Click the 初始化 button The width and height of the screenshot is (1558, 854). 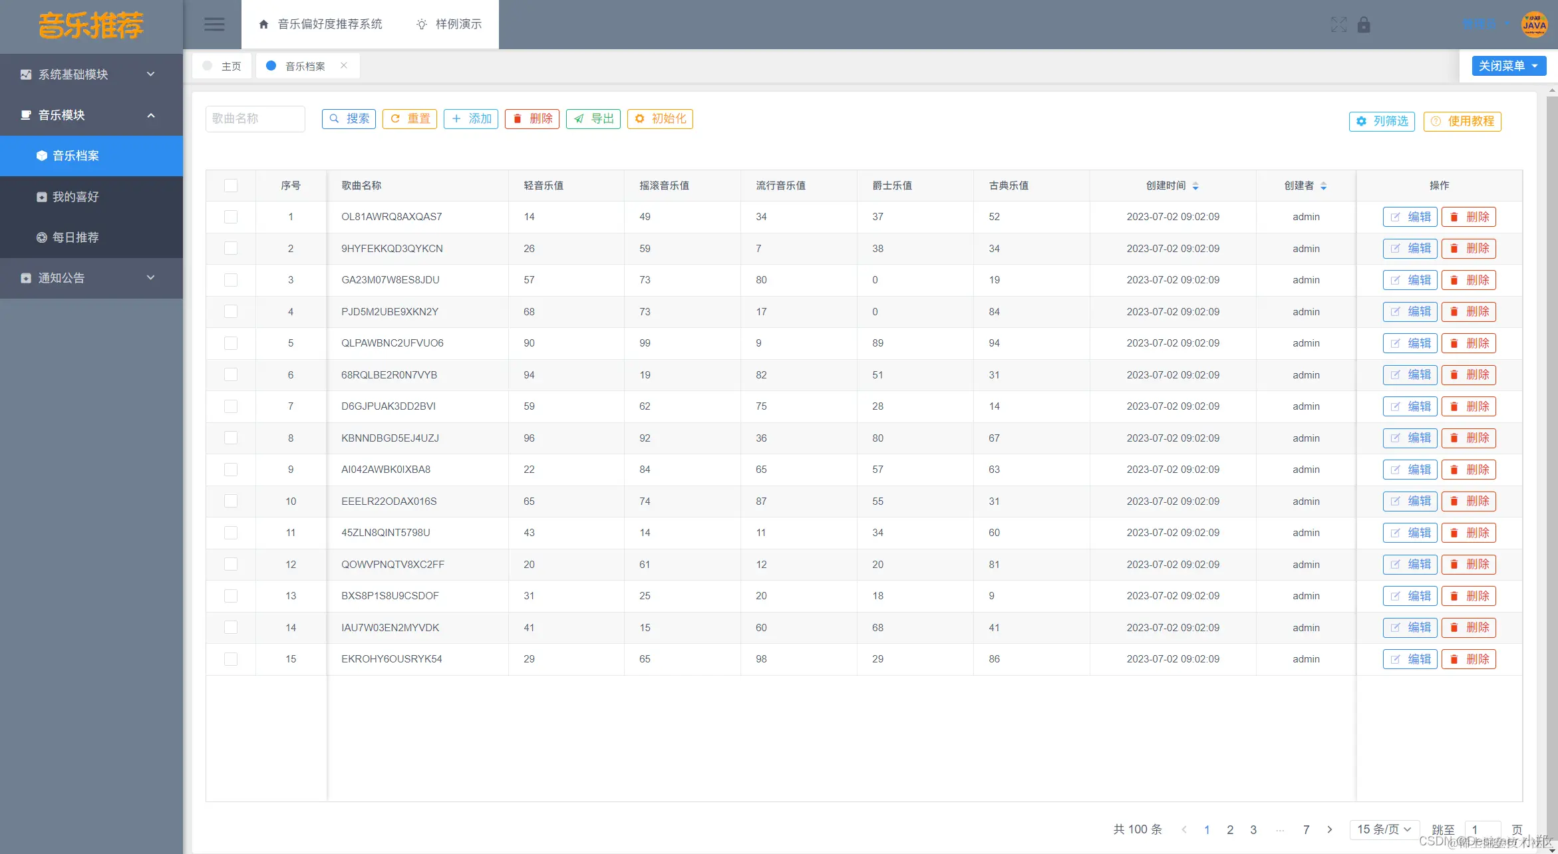[x=660, y=118]
